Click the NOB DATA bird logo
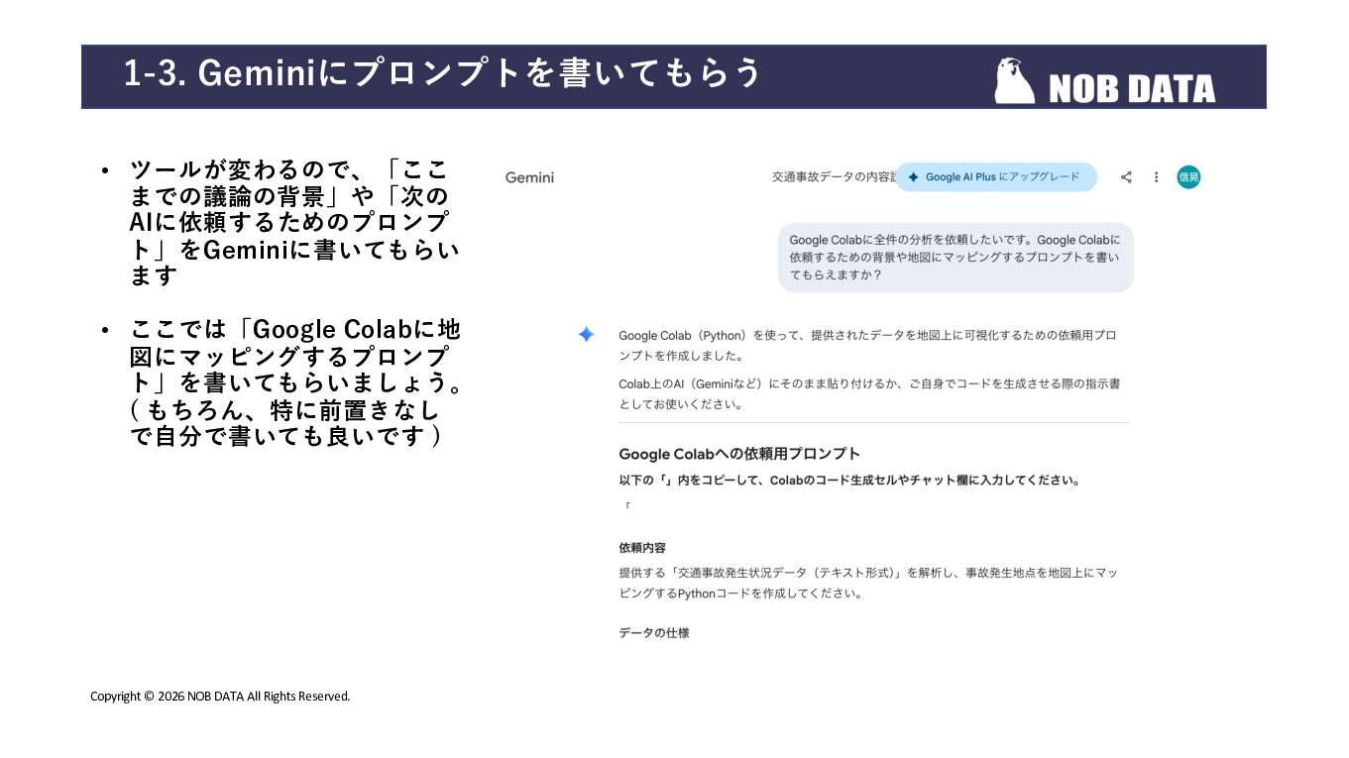 click(x=1014, y=80)
